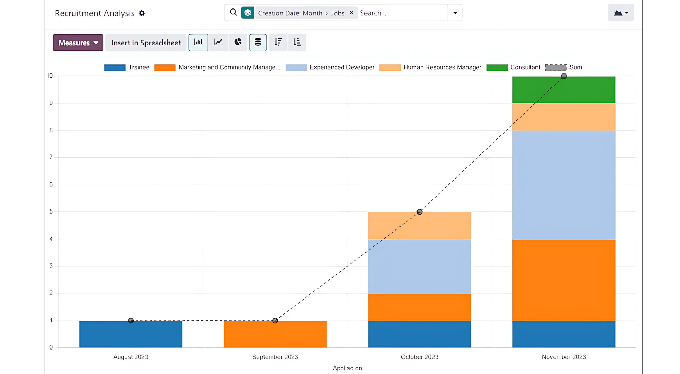Toggle Consultant series in legend
The width and height of the screenshot is (680, 374).
click(x=525, y=67)
